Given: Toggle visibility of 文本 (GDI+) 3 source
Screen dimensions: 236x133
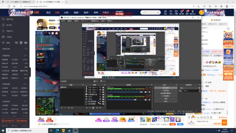Looking at the screenshot, I should 100,87.
